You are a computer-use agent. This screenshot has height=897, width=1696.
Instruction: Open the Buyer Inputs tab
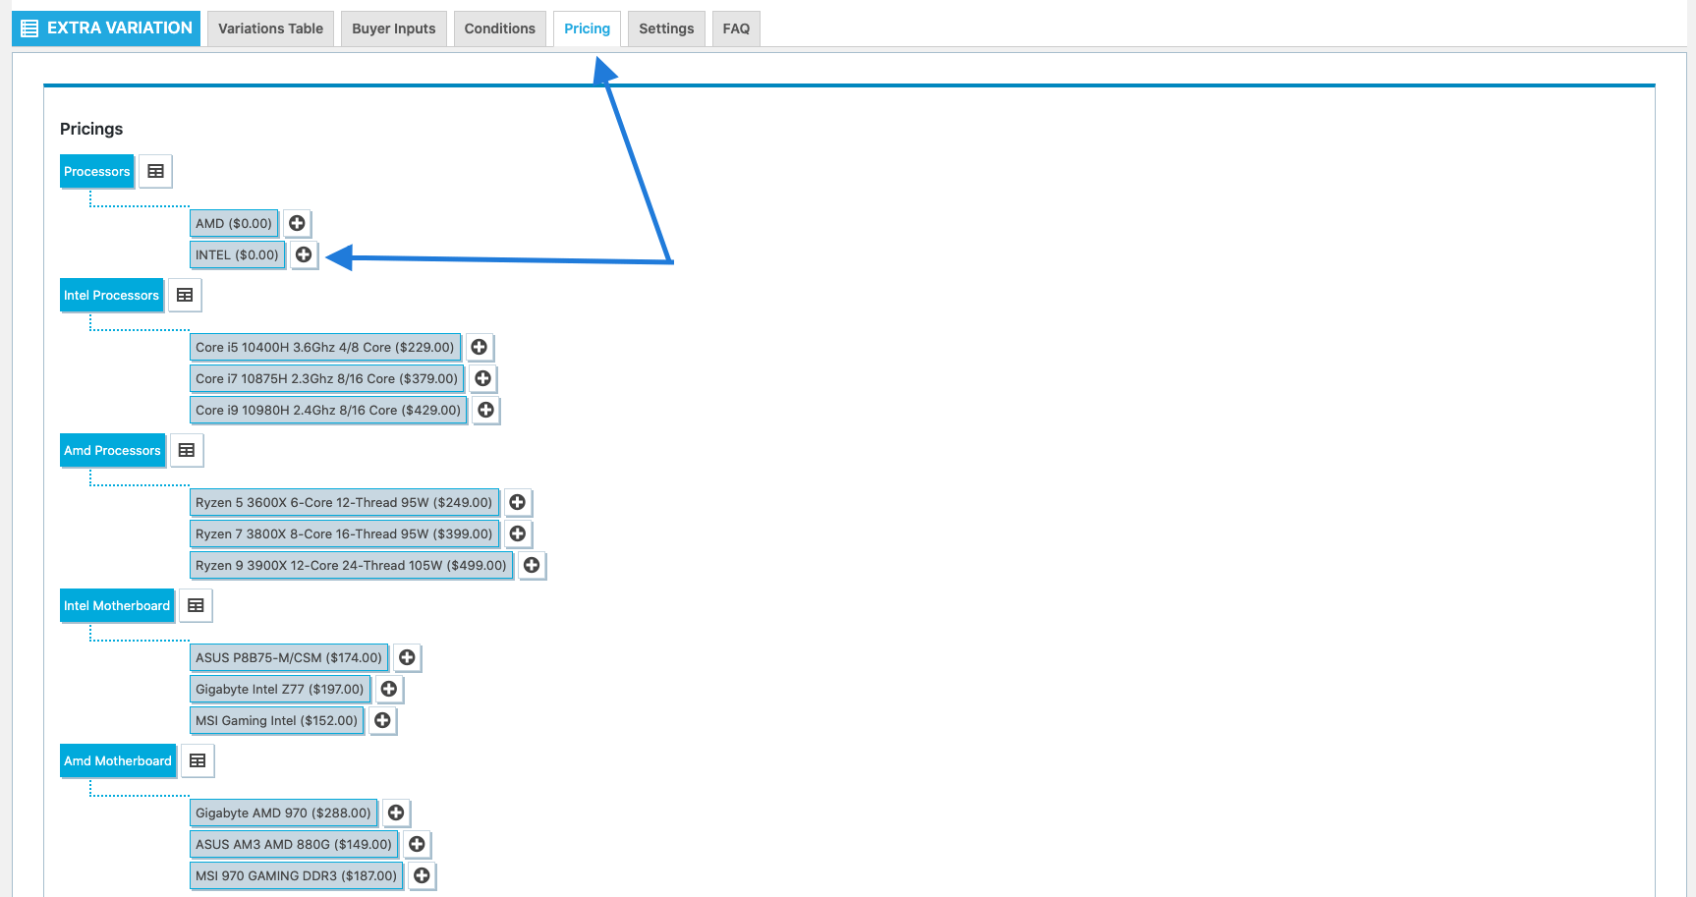[x=394, y=28]
